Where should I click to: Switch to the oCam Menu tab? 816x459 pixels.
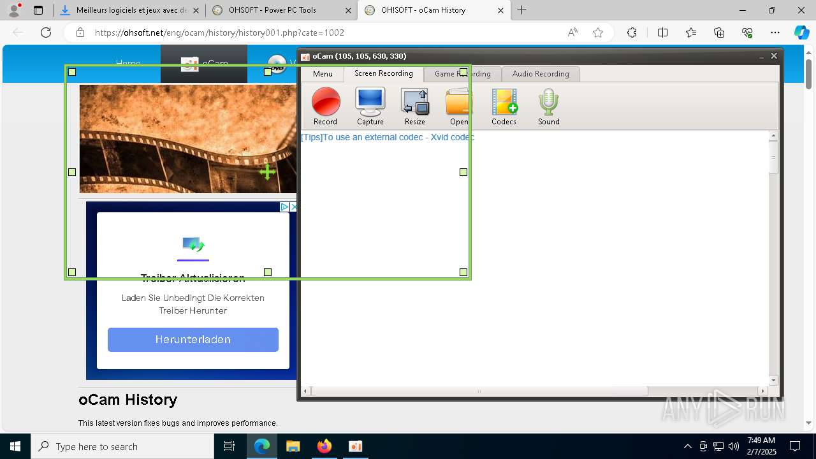click(x=323, y=74)
